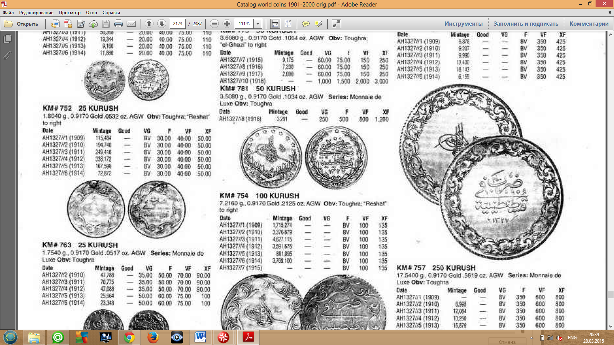Toggle fit-width scrolling mode icon
The image size is (614, 345).
(x=275, y=24)
